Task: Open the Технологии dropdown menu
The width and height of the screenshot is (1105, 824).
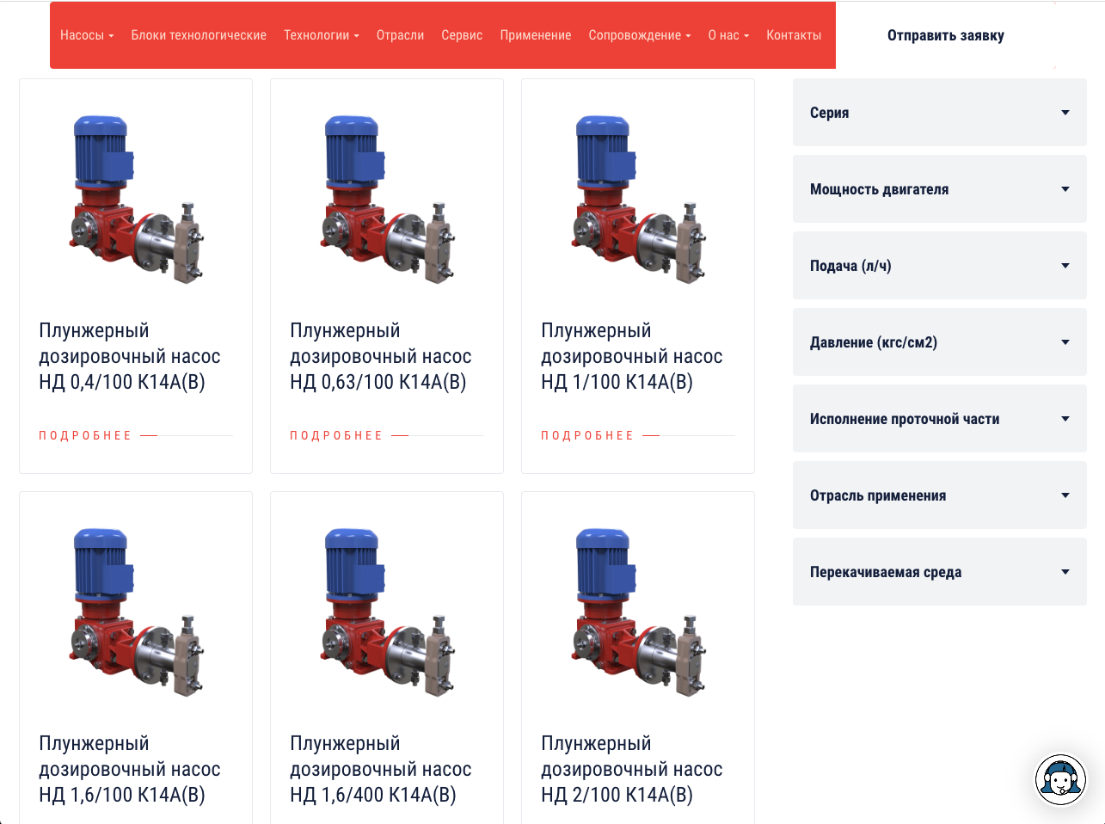Action: pos(322,35)
